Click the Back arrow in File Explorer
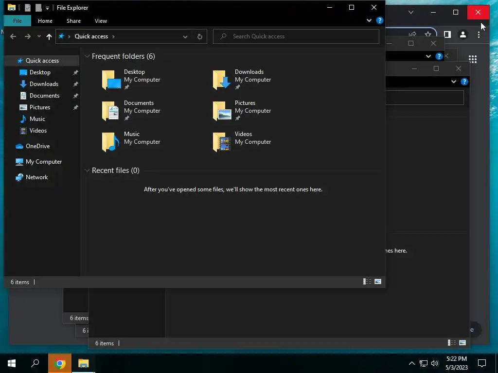 coord(13,36)
